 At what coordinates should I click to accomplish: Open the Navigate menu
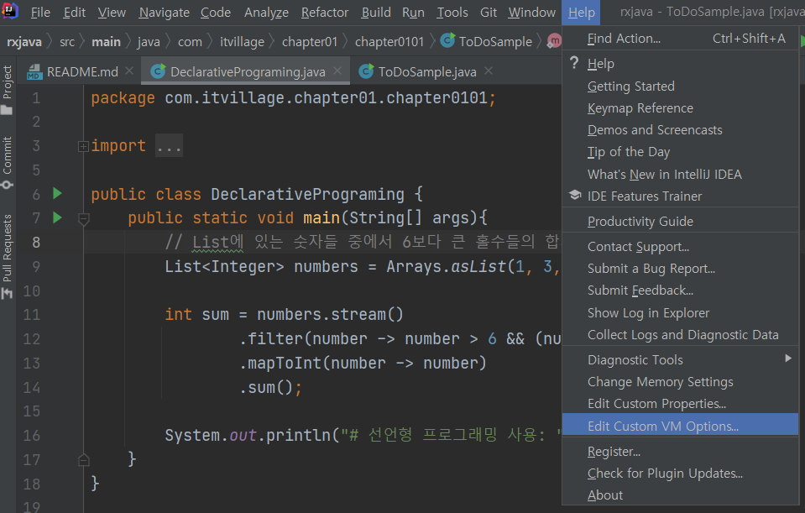pyautogui.click(x=165, y=13)
